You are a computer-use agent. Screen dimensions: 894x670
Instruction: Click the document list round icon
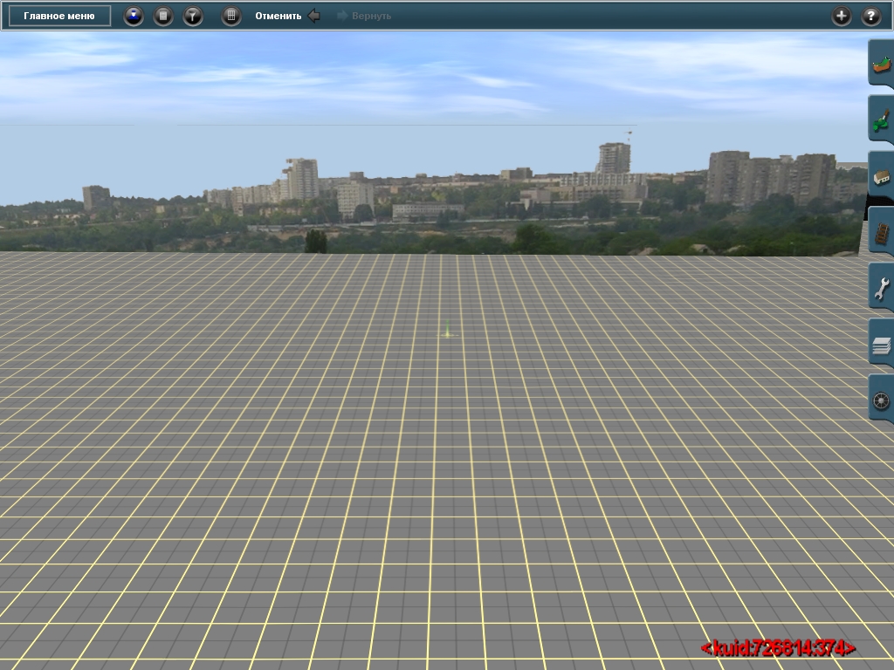click(163, 16)
